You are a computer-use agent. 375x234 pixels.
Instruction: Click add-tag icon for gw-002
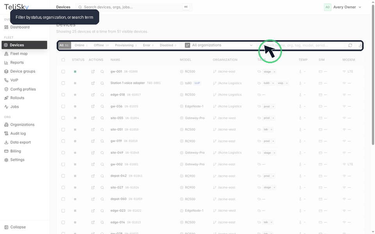259,164
